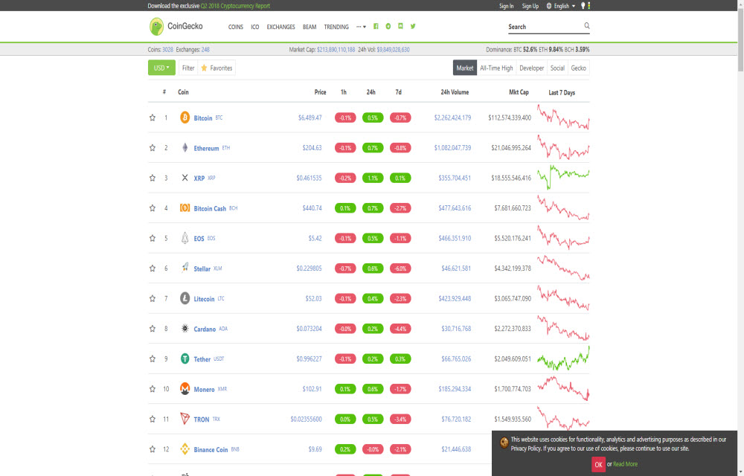Open Q2 2018 Cryptocurrency Report link
744x476 pixels.
coord(235,6)
